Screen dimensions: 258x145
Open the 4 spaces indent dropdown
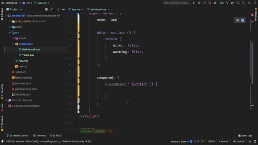(225, 141)
